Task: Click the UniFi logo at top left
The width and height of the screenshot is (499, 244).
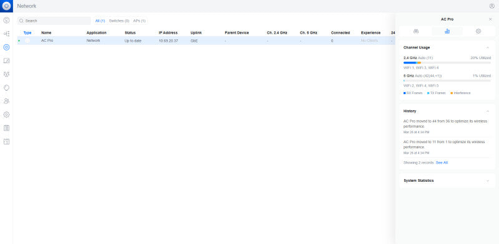Action: coord(6,6)
